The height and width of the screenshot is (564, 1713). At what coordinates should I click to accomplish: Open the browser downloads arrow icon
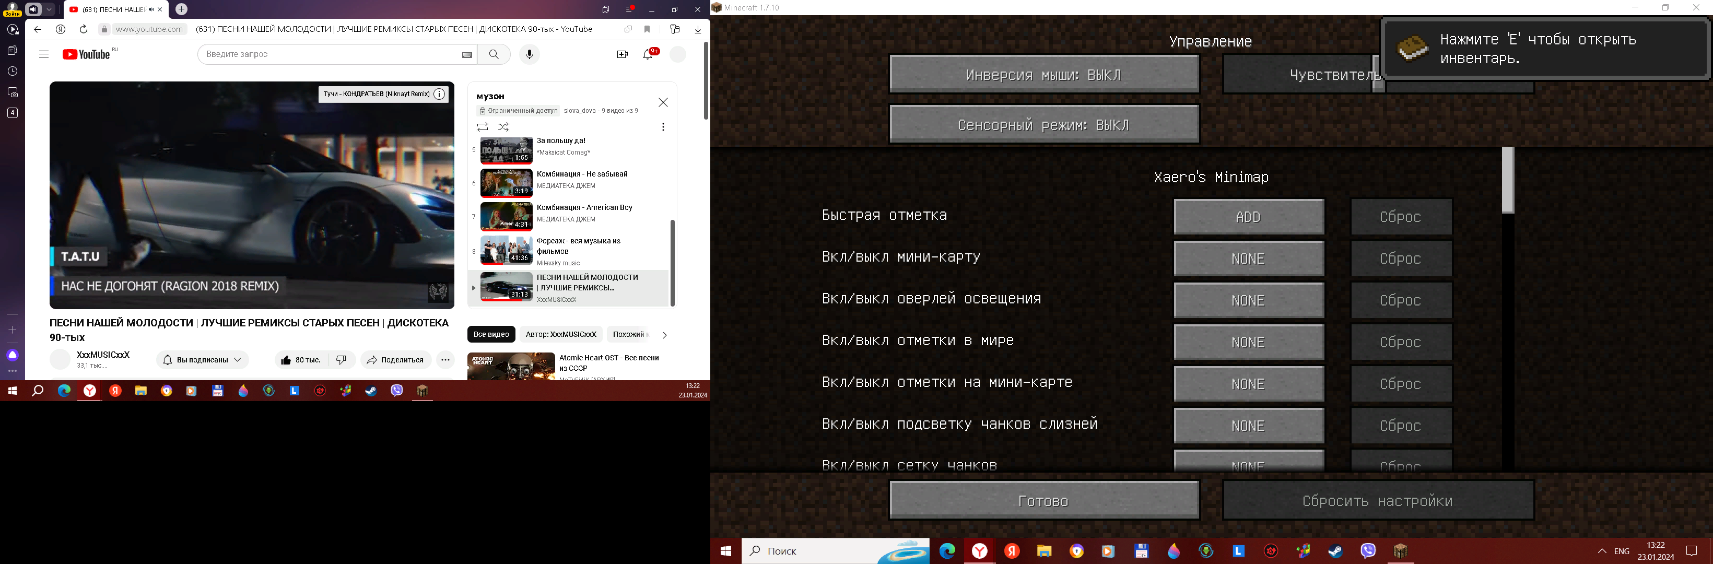698,29
